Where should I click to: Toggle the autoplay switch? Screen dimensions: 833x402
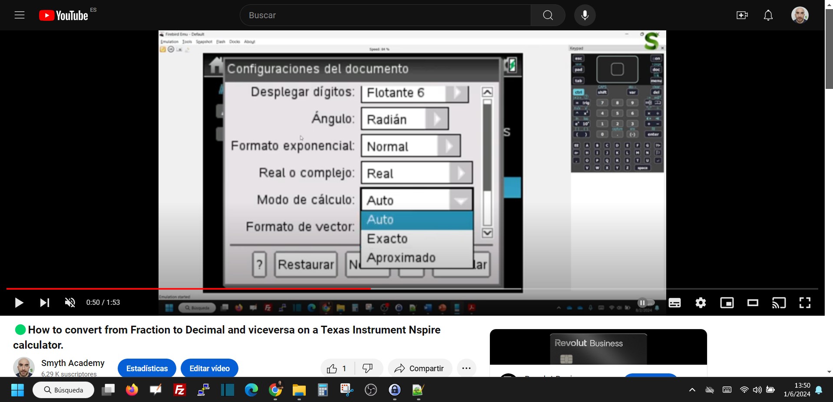645,303
